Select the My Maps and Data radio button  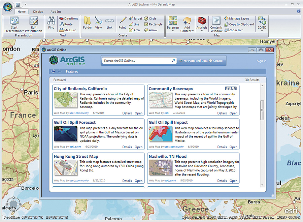pyautogui.click(x=181, y=61)
